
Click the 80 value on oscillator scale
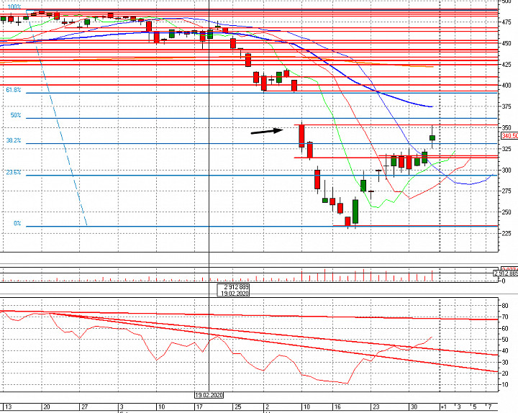(x=505, y=306)
